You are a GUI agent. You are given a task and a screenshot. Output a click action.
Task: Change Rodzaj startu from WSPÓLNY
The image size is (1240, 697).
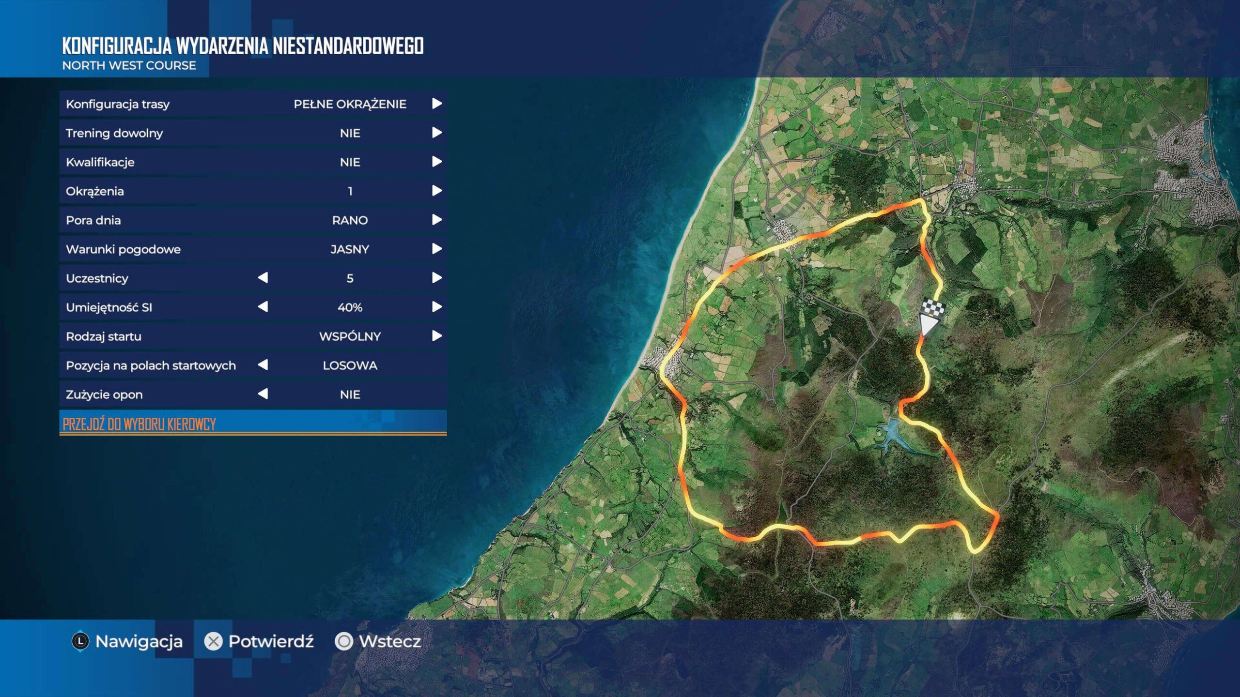[436, 336]
